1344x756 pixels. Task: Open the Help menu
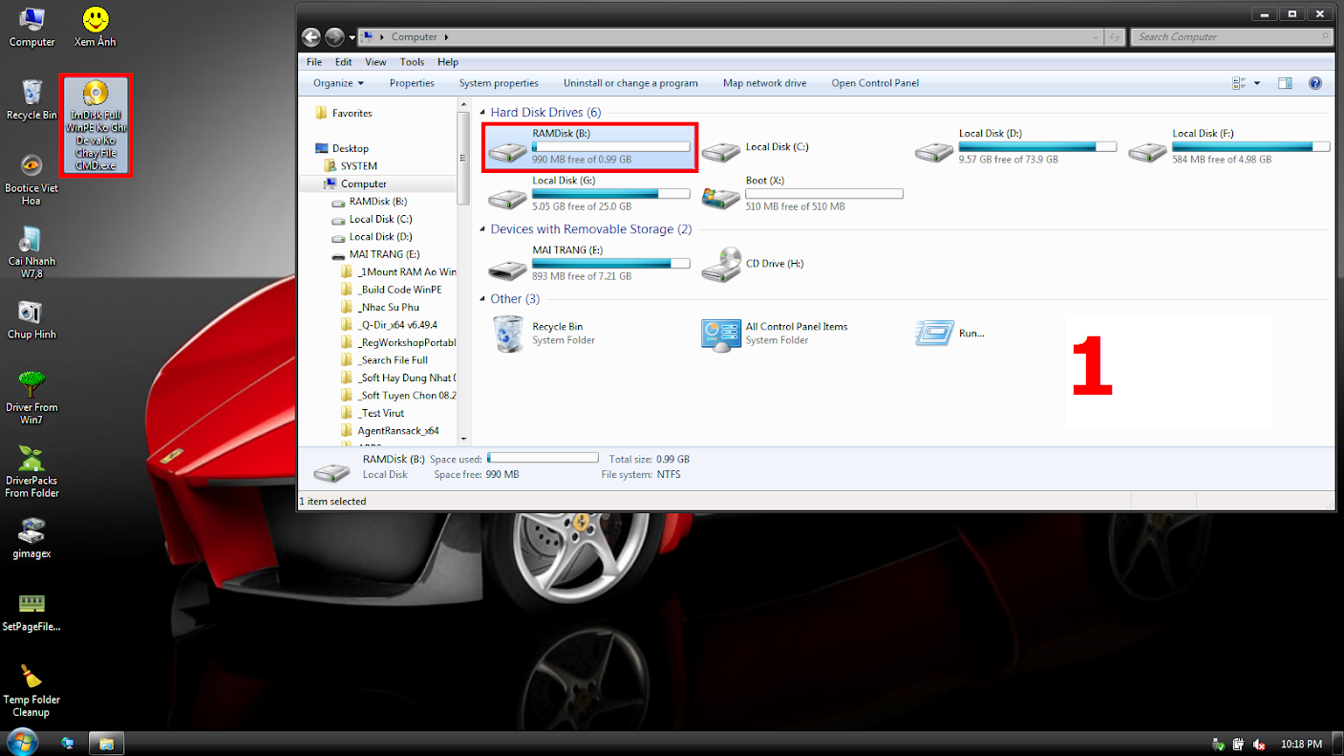448,62
